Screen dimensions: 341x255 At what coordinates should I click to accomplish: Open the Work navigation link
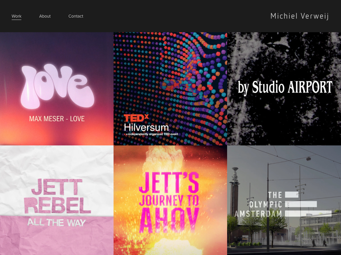point(16,16)
